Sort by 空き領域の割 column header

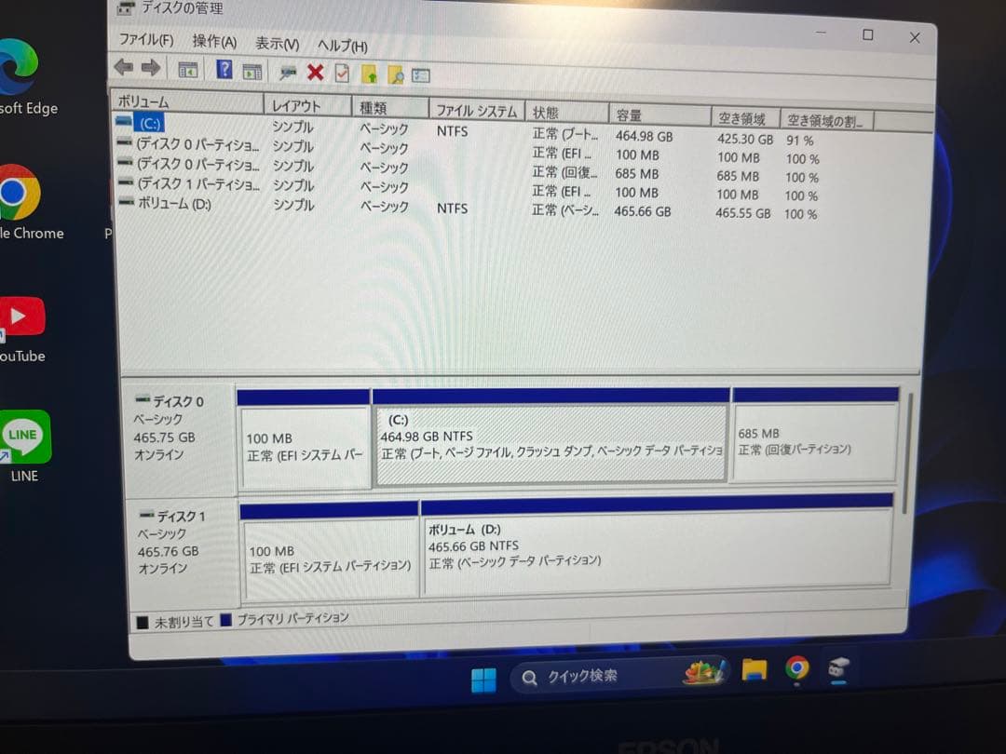(x=826, y=120)
